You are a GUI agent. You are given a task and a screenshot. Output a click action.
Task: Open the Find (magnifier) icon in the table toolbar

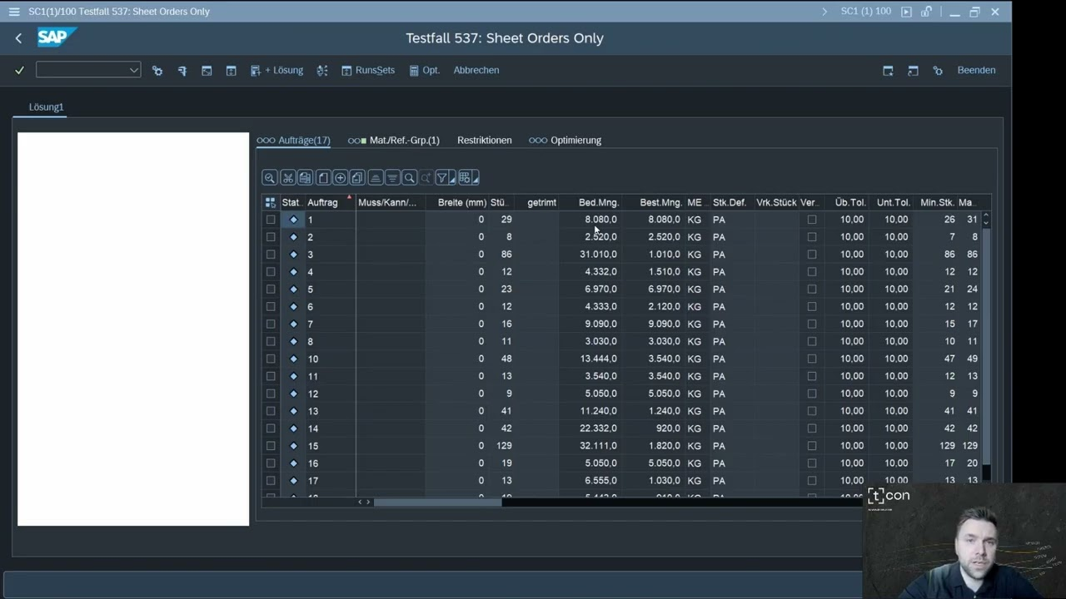409,177
